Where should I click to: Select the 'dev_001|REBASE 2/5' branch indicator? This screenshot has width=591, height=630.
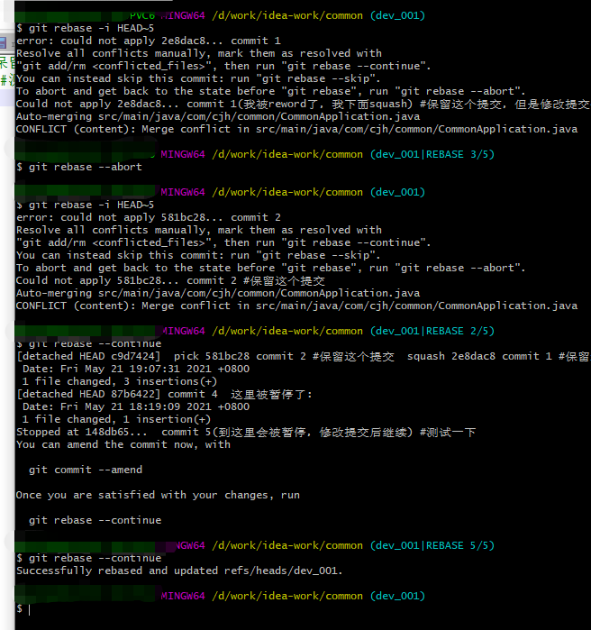(432, 332)
